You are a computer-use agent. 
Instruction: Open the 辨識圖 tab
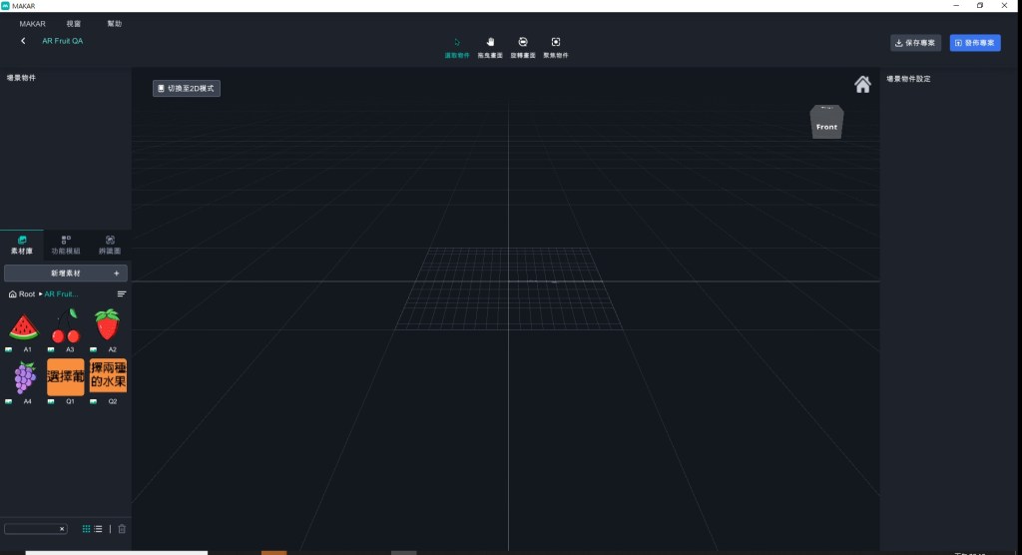click(x=110, y=246)
